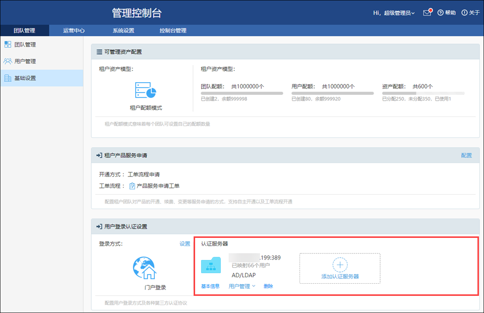This screenshot has width=484, height=313.
Task: Click the 删除 link for authentication server
Action: point(268,286)
